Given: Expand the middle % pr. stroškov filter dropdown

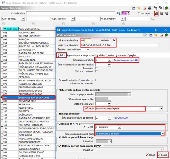Looking at the screenshot, I should point(73,19).
